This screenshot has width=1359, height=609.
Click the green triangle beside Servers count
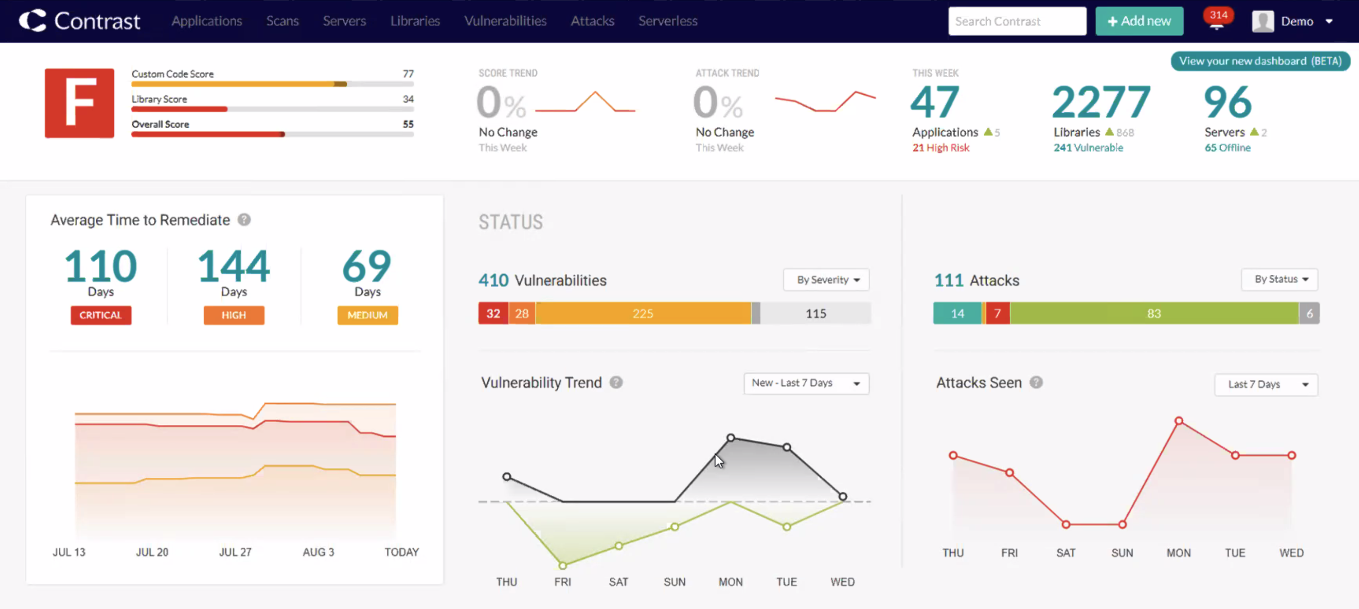pos(1254,132)
